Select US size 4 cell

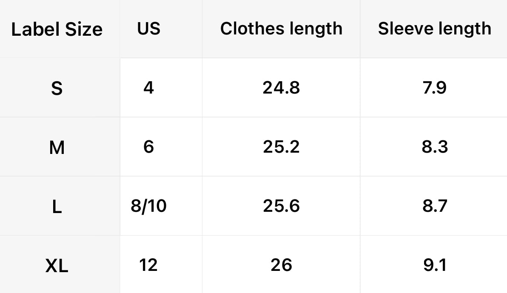(x=149, y=88)
